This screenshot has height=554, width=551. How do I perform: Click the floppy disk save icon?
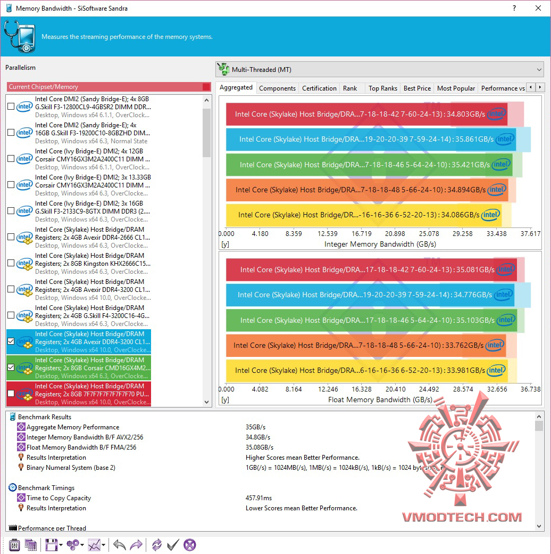click(x=51, y=545)
